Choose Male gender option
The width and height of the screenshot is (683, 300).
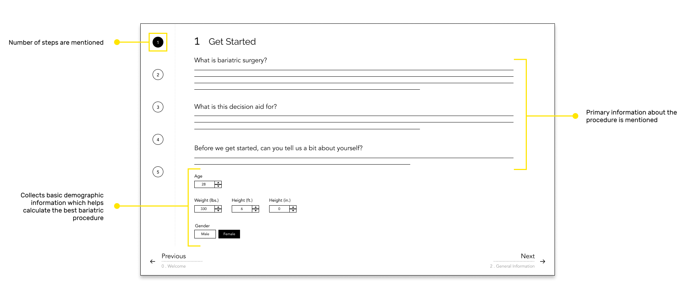[205, 234]
